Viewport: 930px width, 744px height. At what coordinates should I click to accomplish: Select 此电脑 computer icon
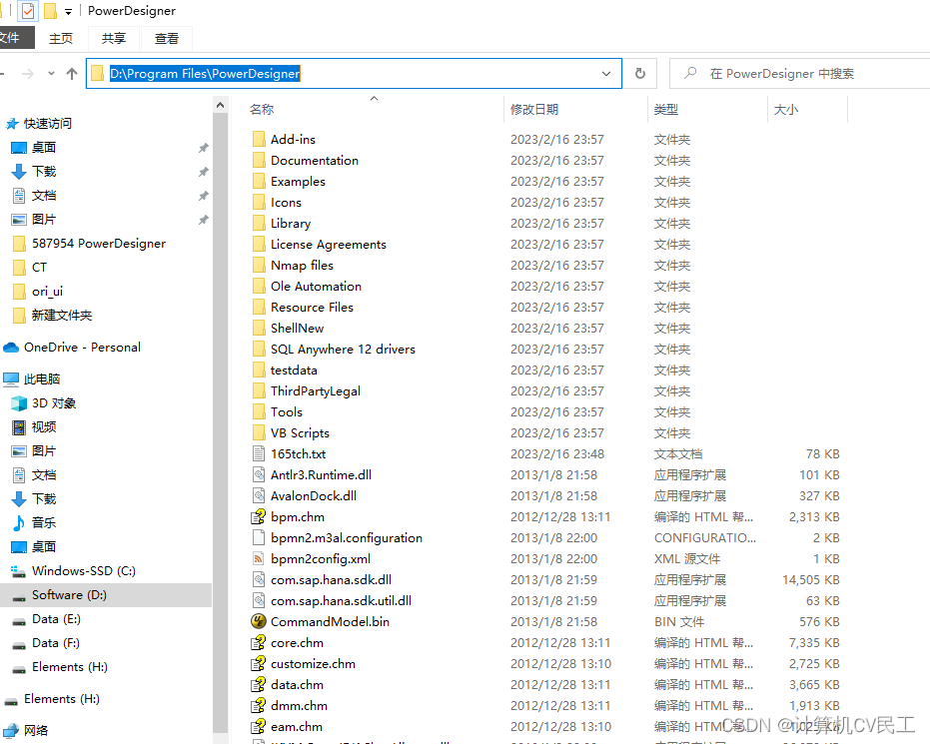pos(11,379)
